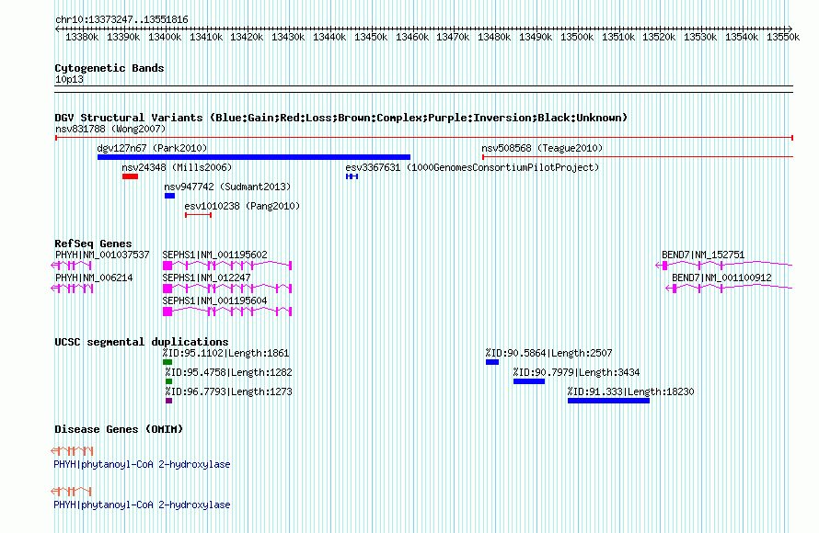The height and width of the screenshot is (533, 819).
Task: Select the nsv947742 (Sudmant2013) blue bar
Action: (169, 196)
